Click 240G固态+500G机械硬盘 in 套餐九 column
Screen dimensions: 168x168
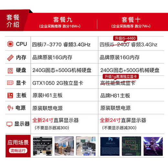click(62, 70)
